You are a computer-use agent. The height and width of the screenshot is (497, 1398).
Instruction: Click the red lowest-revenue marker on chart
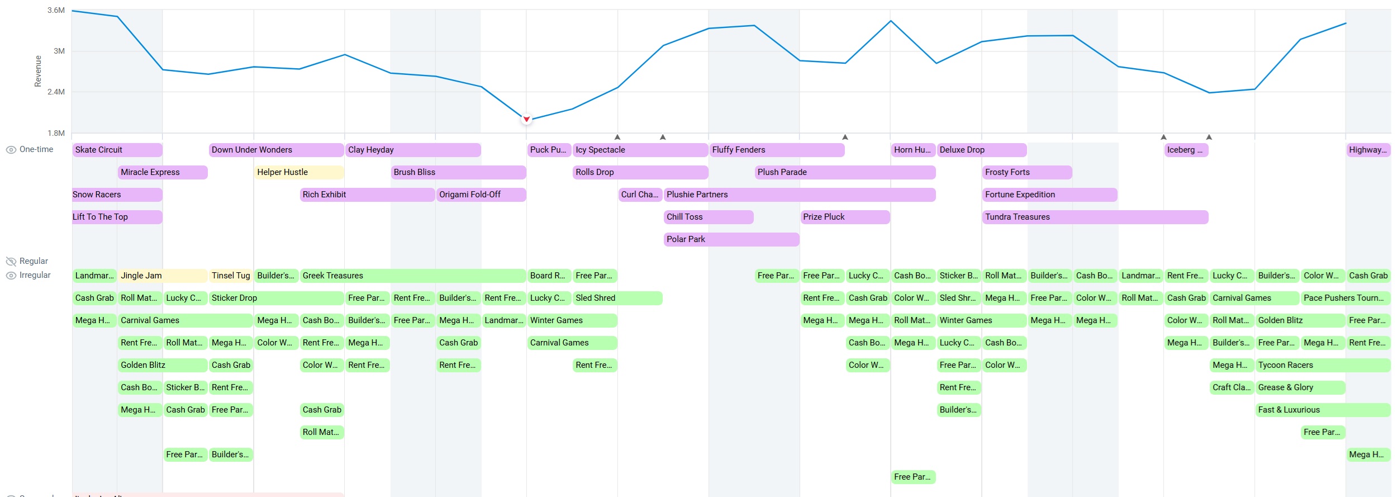pos(526,119)
